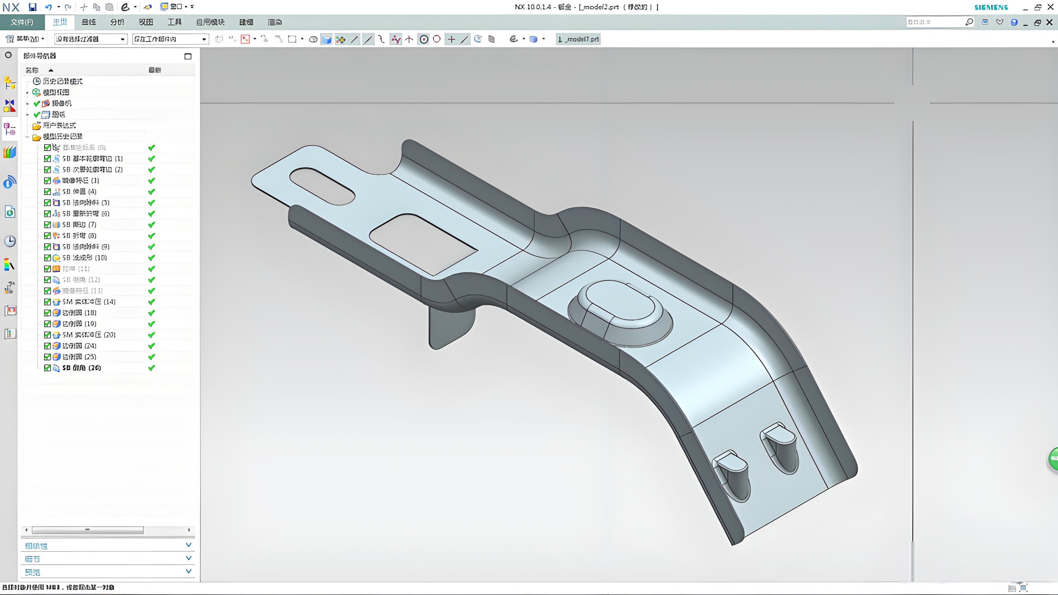Toggle the Existing Point snap (plus sign)
1058x595 pixels.
point(451,39)
